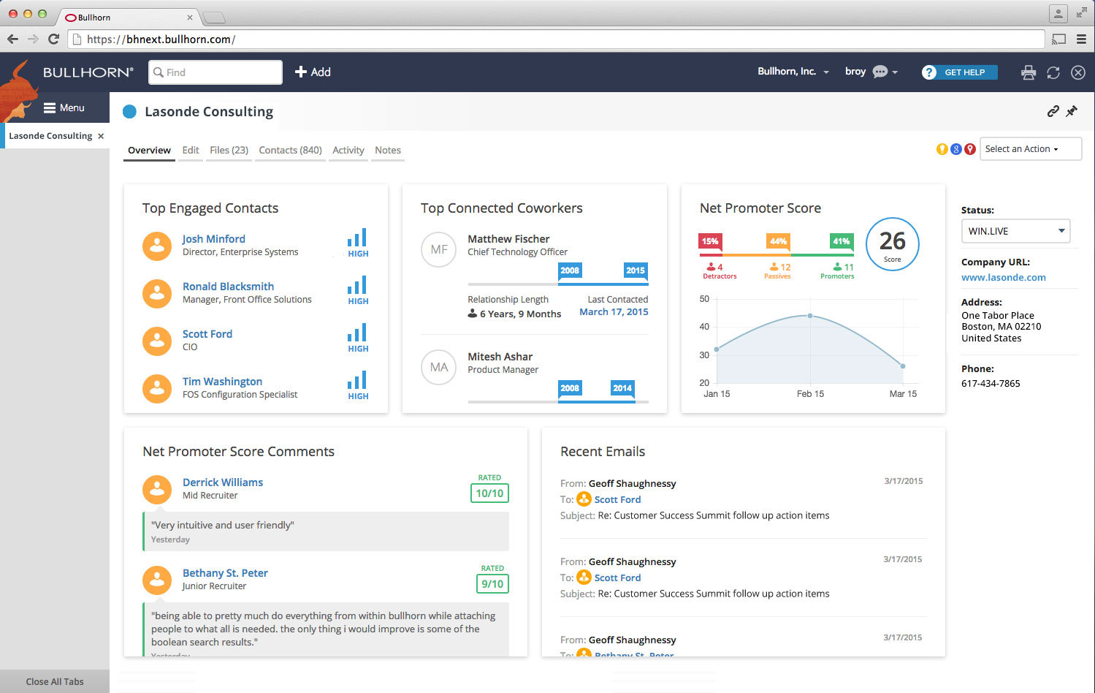Switch to the Activity tab
This screenshot has width=1095, height=693.
click(348, 150)
